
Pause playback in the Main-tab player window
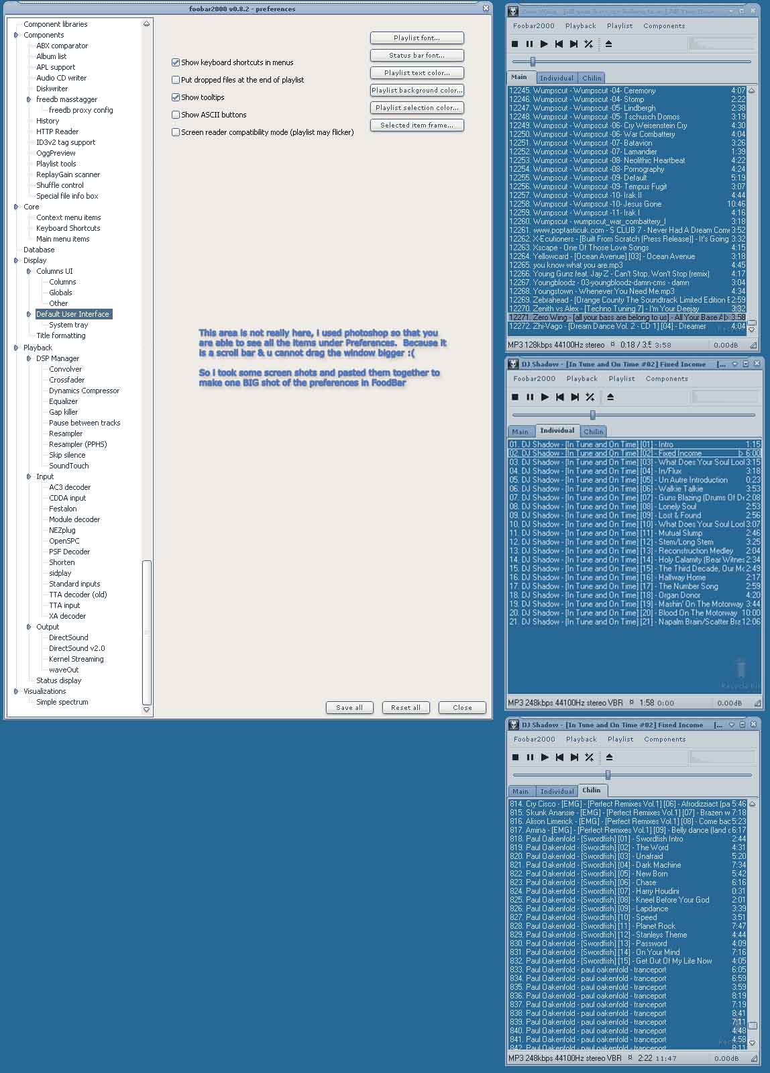click(x=529, y=44)
